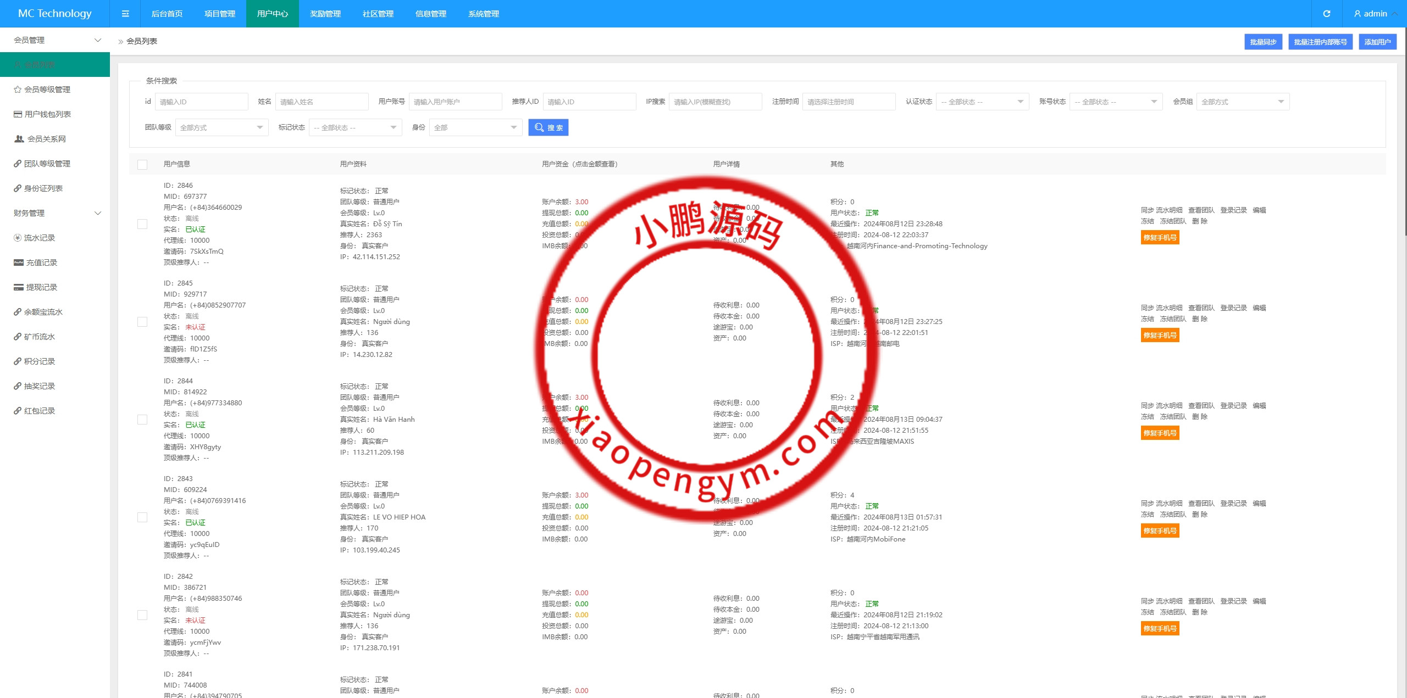Click the yen coin icon for 流水记录

pos(18,238)
